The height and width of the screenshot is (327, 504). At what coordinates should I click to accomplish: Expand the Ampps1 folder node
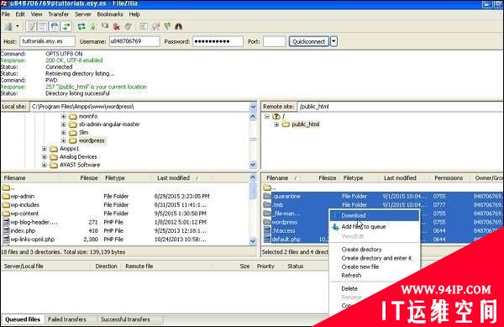[x=45, y=149]
